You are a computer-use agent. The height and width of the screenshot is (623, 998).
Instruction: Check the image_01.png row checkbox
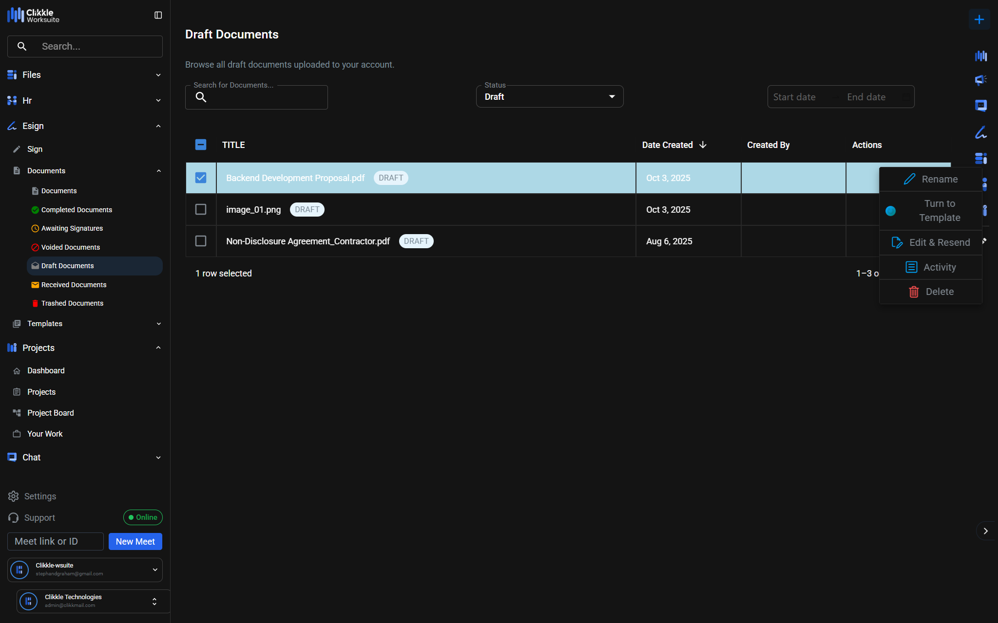pyautogui.click(x=201, y=209)
